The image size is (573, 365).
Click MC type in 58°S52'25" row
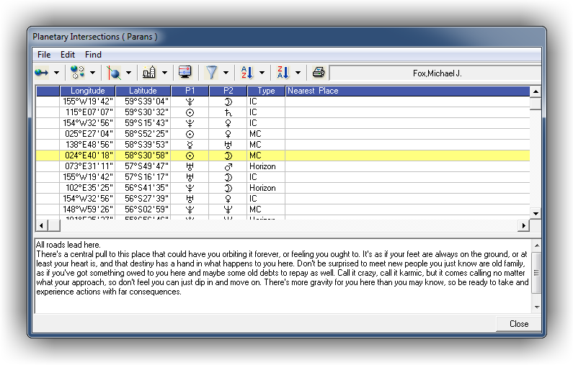(255, 134)
